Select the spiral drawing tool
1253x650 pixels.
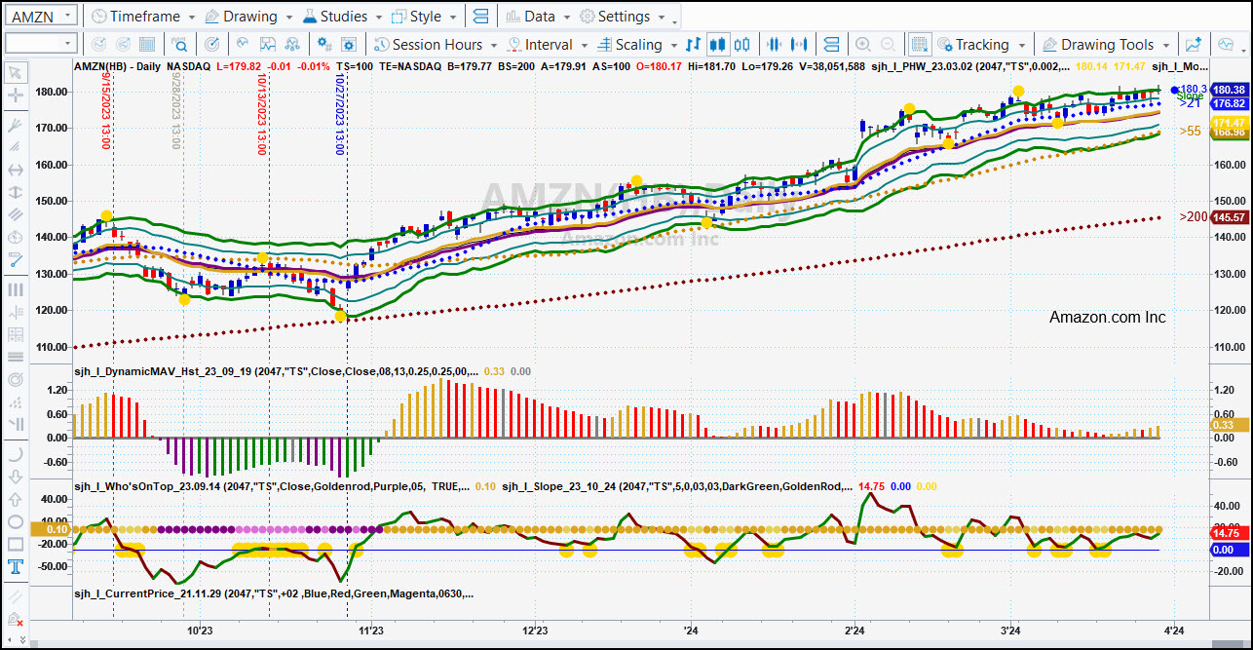tap(15, 380)
